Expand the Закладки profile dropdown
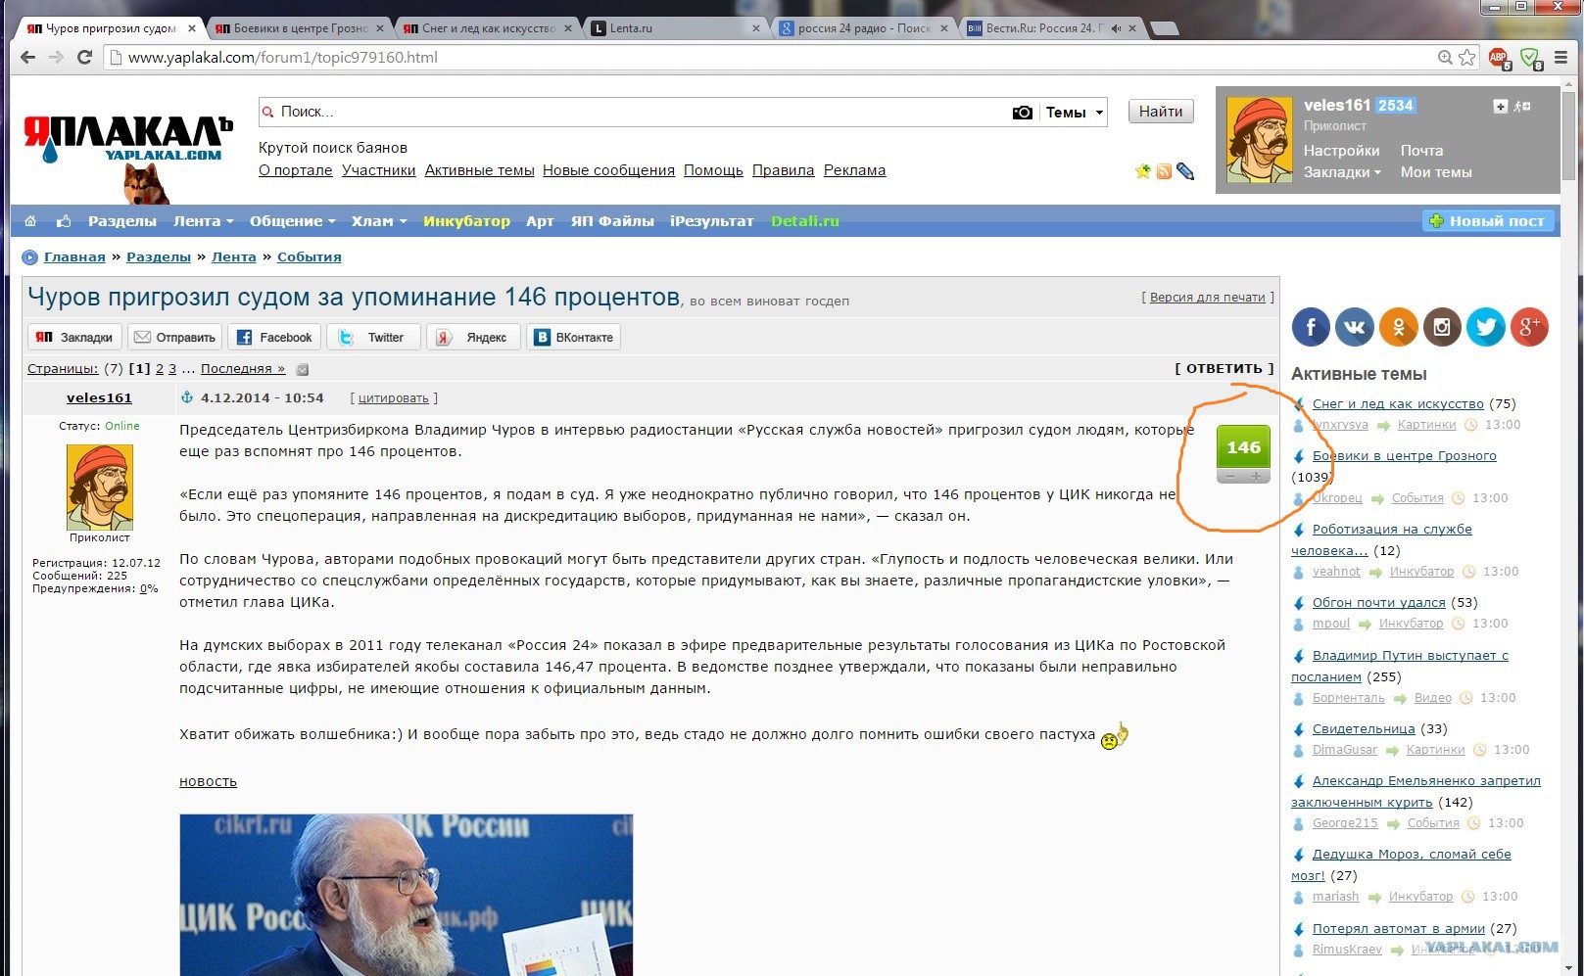Viewport: 1584px width, 976px height. [x=1342, y=172]
